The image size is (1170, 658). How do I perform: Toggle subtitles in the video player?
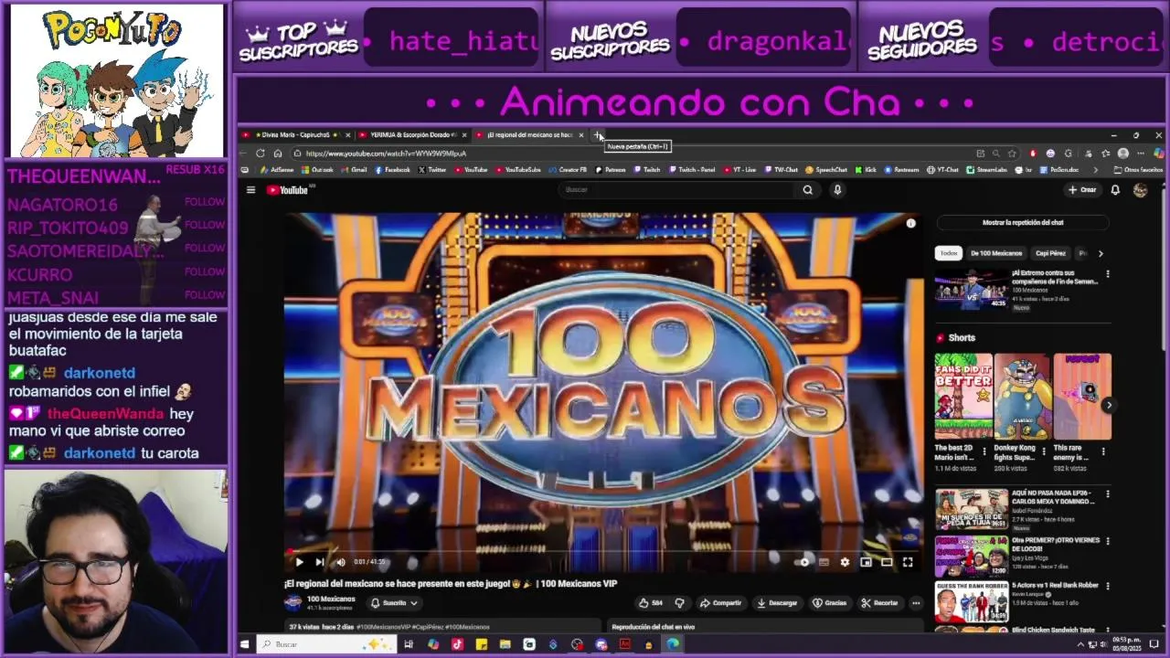tap(824, 562)
